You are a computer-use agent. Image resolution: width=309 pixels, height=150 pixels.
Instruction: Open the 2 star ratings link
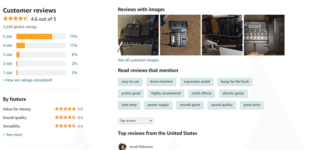[8, 63]
